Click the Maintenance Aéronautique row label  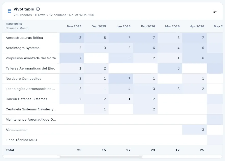[x=31, y=120]
